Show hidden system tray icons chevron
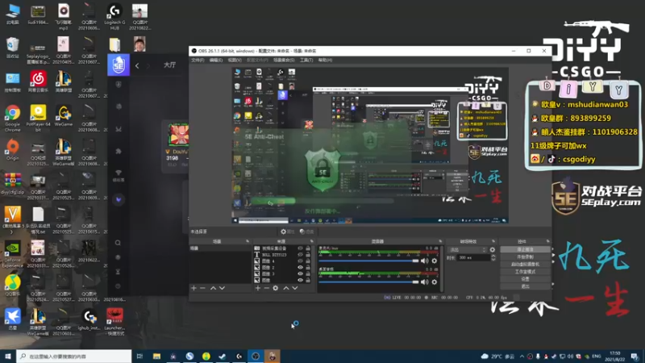 (522, 357)
